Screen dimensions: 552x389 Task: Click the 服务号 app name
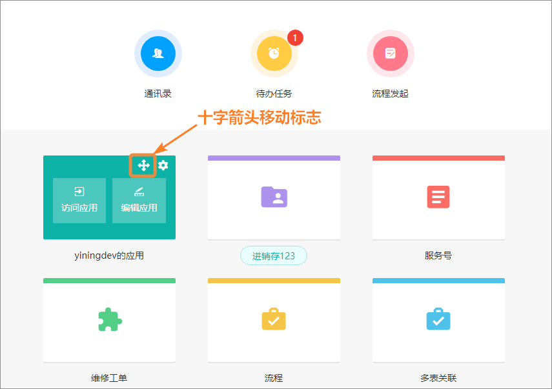coord(438,255)
